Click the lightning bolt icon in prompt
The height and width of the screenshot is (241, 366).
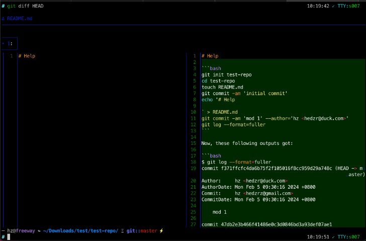coord(161,231)
